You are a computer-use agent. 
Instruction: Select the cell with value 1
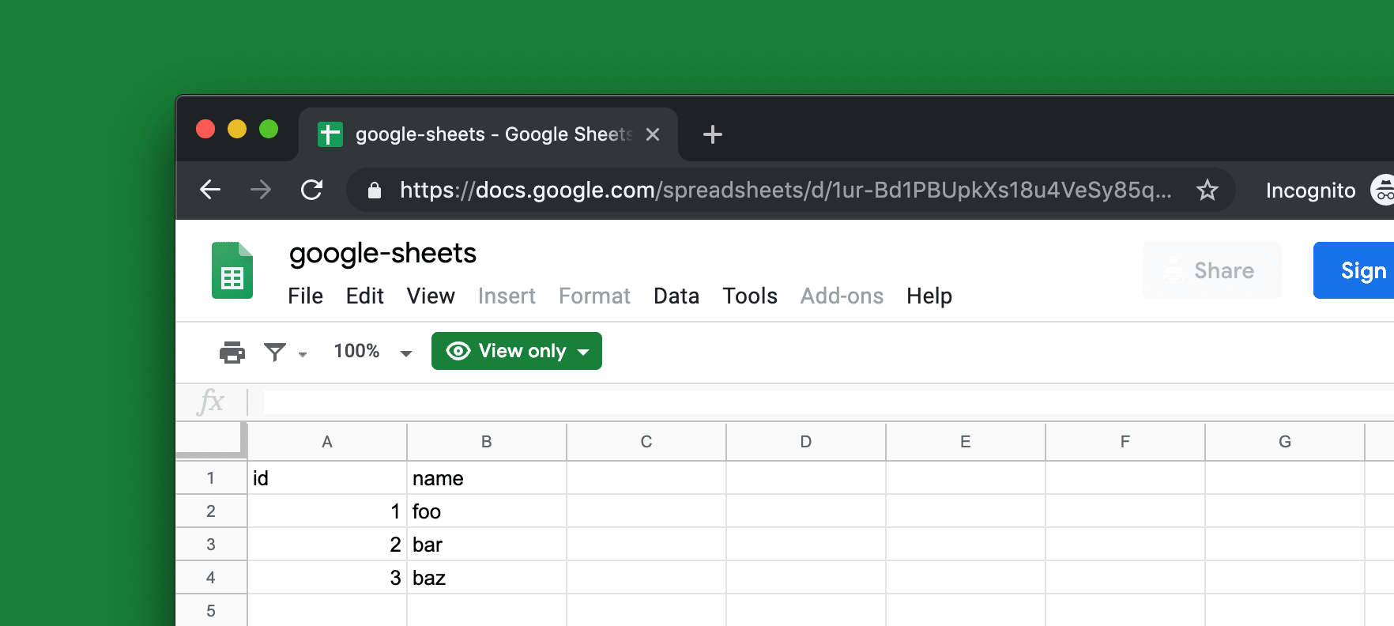click(327, 511)
